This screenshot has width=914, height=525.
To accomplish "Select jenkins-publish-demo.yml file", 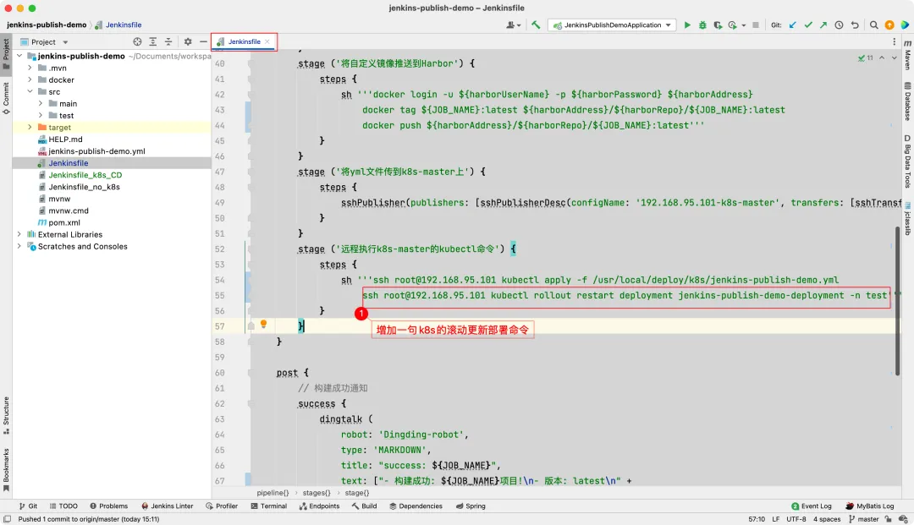I will tap(96, 150).
